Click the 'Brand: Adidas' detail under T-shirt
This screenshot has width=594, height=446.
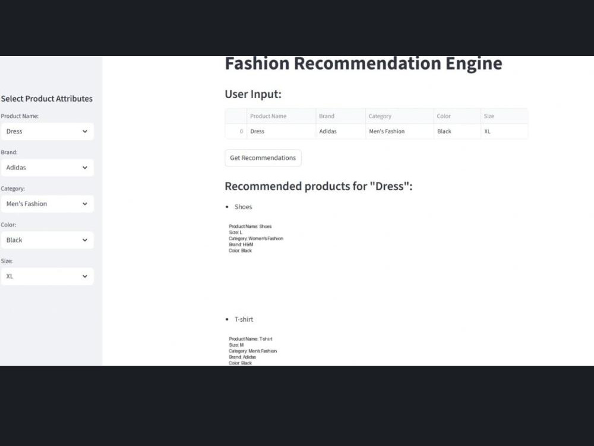tap(242, 357)
